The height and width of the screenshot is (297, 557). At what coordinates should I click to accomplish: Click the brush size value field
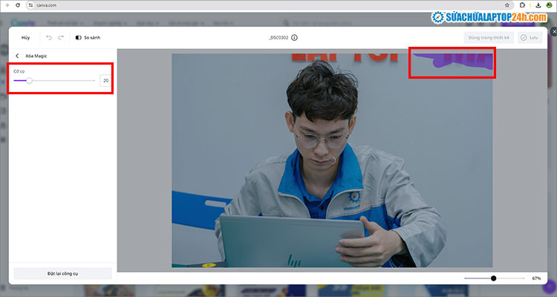coord(105,80)
